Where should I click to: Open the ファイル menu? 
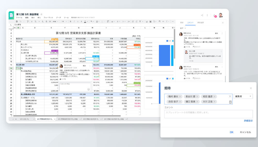pyautogui.click(x=19, y=18)
